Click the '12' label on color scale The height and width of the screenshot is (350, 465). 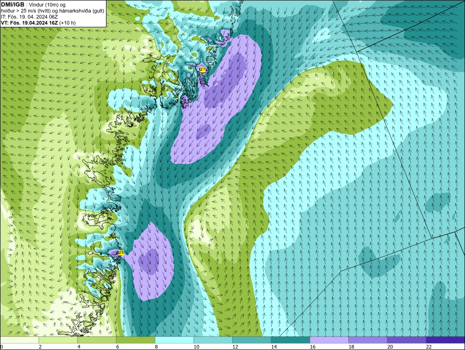235,347
